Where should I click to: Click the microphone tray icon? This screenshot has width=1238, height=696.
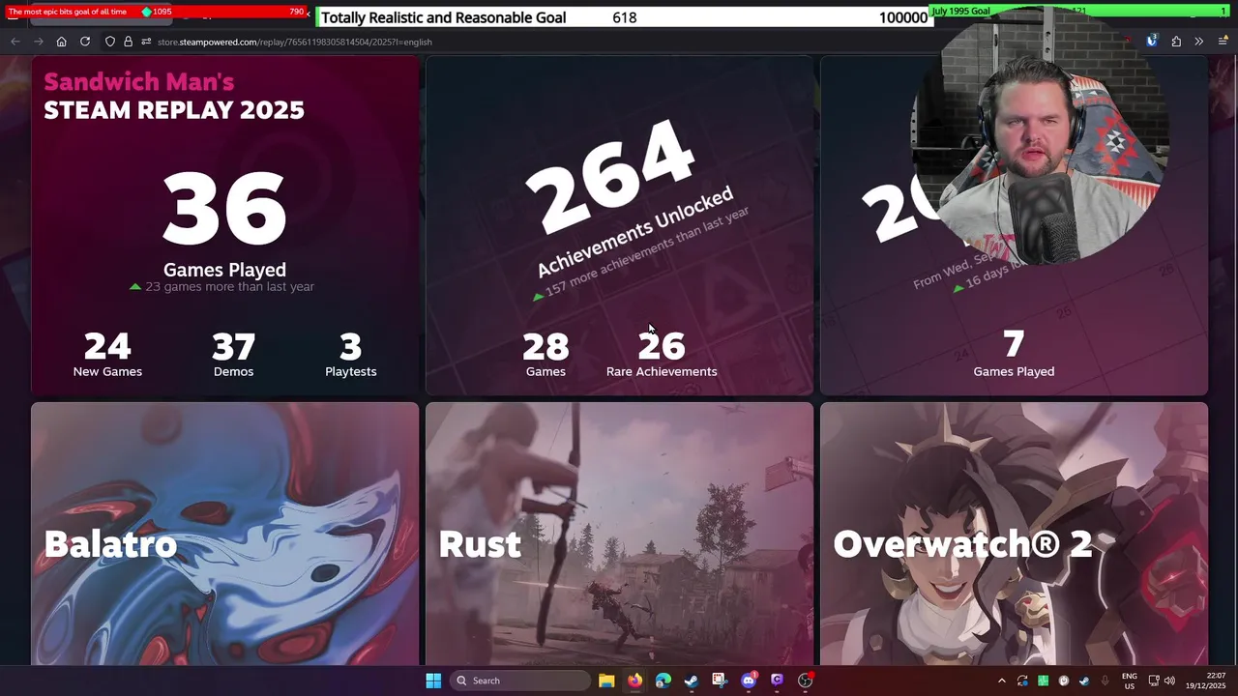(x=1105, y=681)
